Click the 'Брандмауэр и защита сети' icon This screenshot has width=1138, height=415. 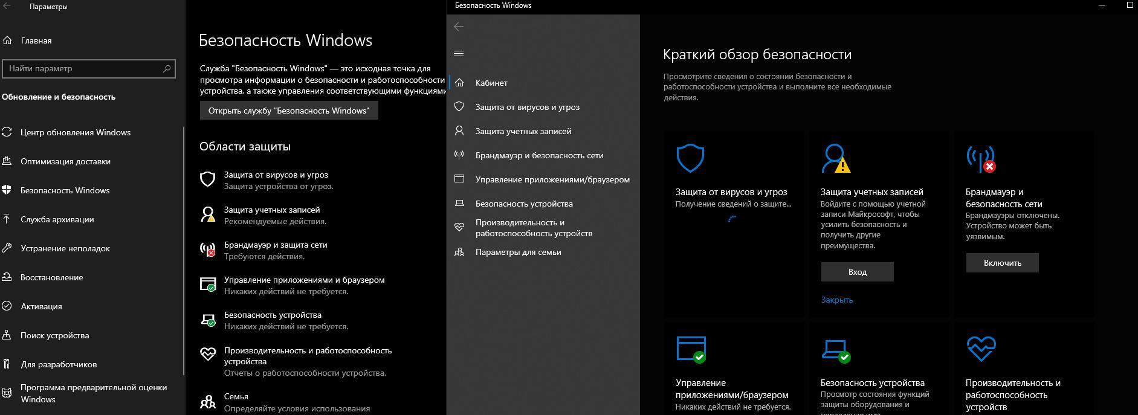point(208,249)
